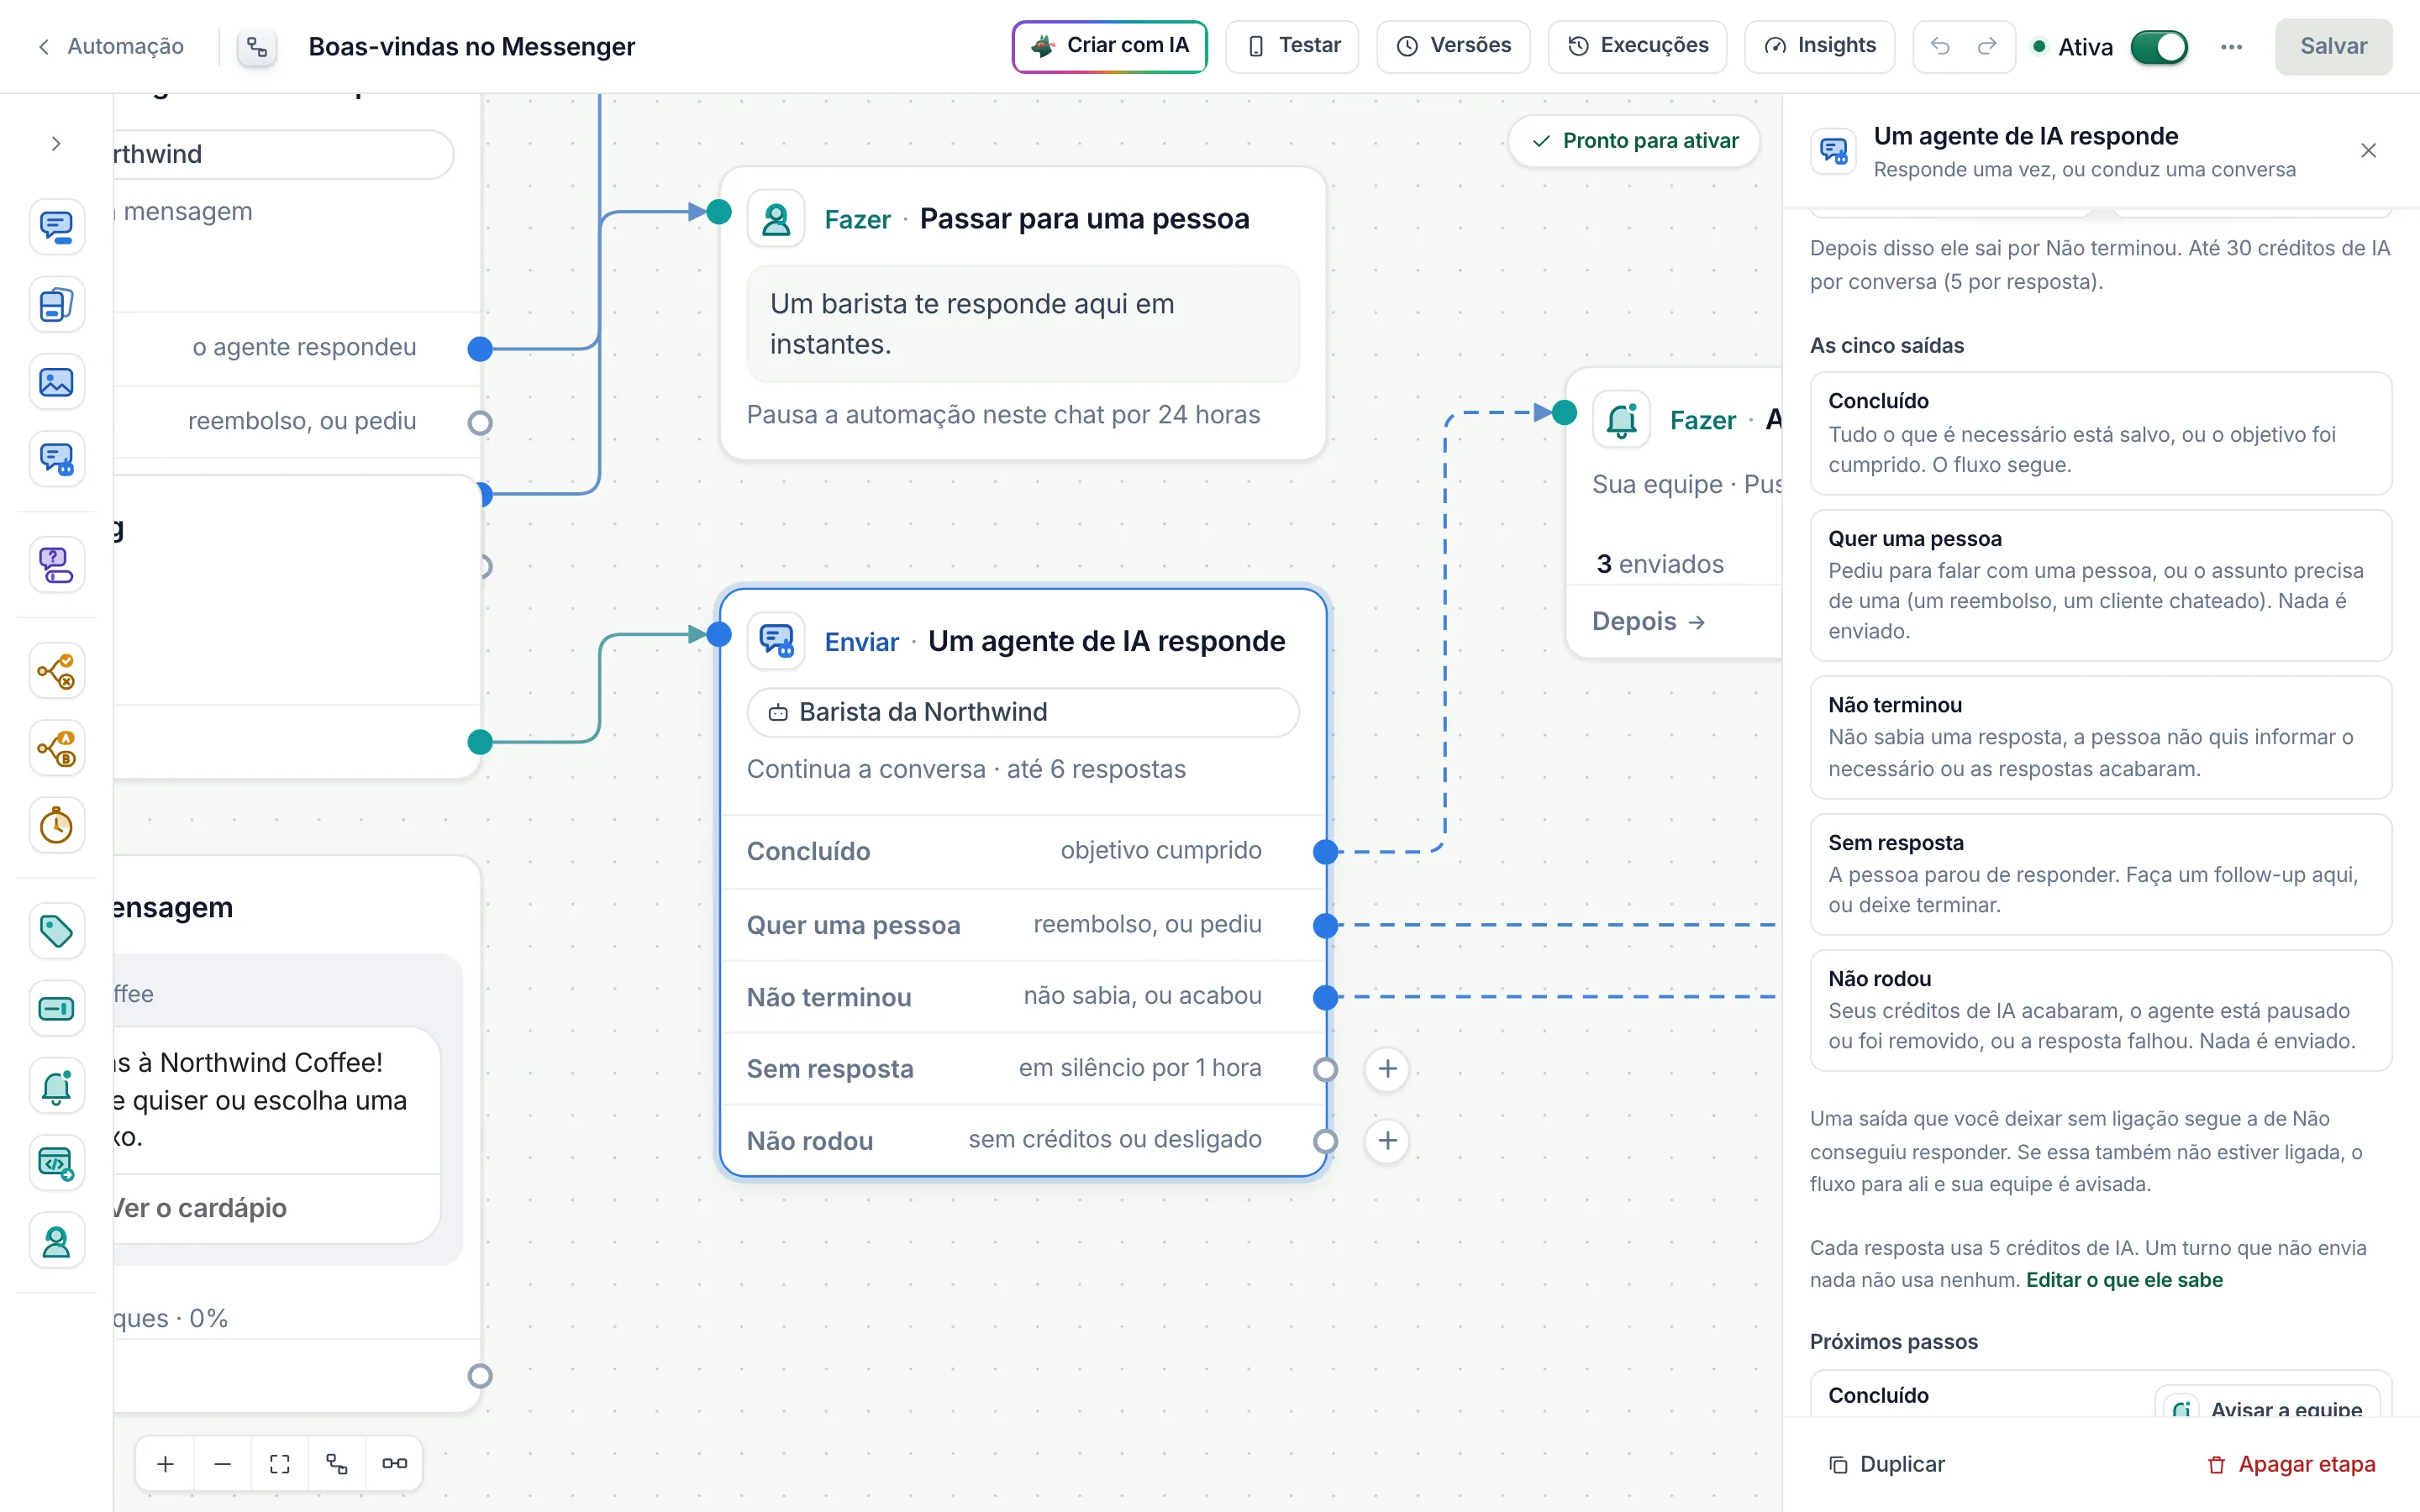Save the automation with Salvar
The width and height of the screenshot is (2420, 1512).
pyautogui.click(x=2333, y=46)
